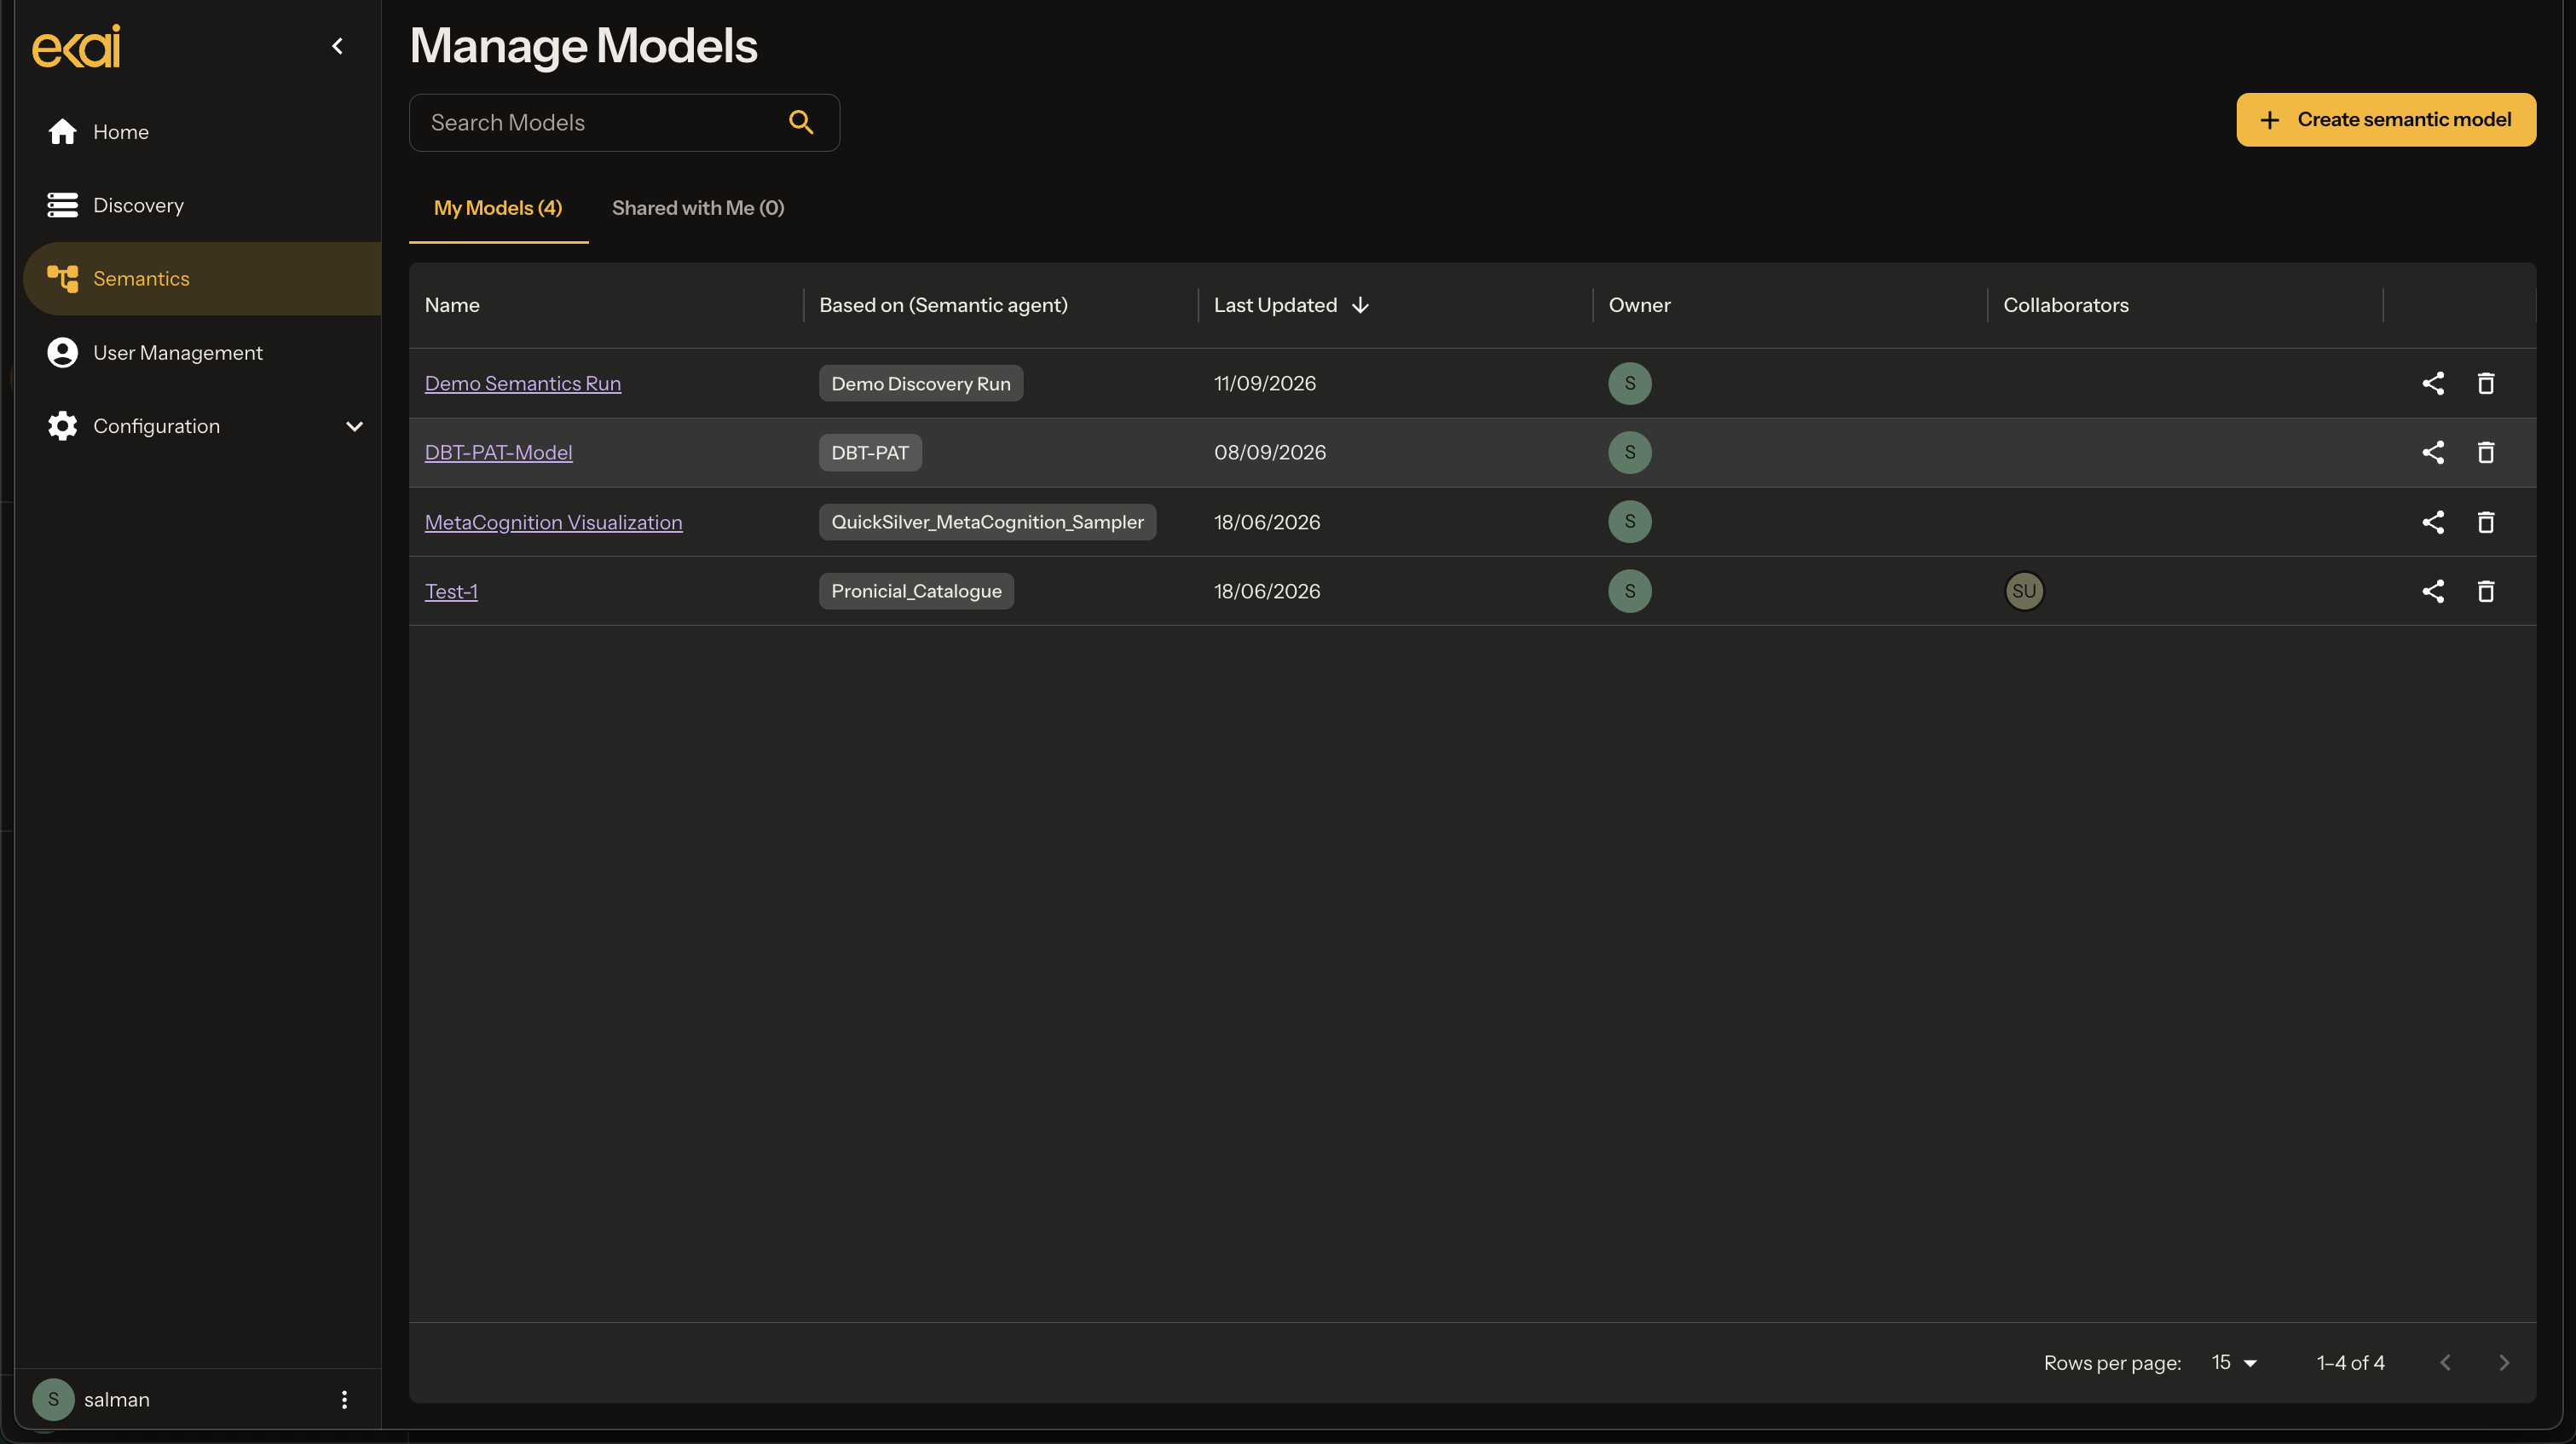2576x1444 pixels.
Task: Switch to My Models tab
Action: (x=498, y=208)
